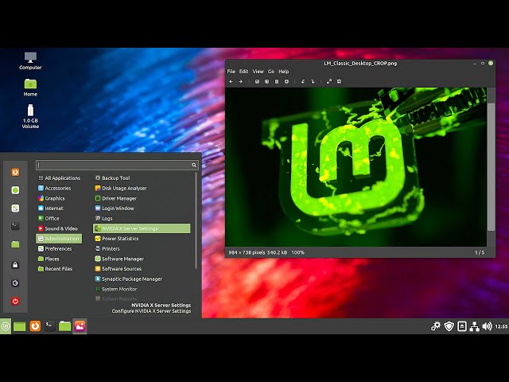Image resolution: width=509 pixels, height=382 pixels.
Task: Open volume tray icon
Action: coord(487,326)
